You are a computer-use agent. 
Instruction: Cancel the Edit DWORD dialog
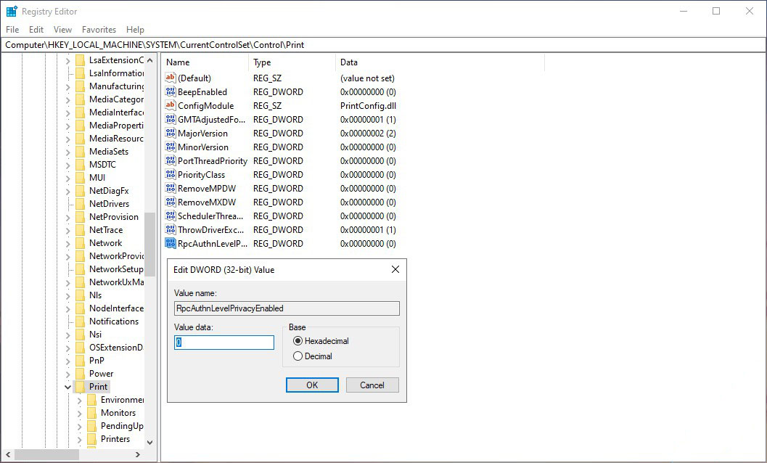pyautogui.click(x=372, y=385)
